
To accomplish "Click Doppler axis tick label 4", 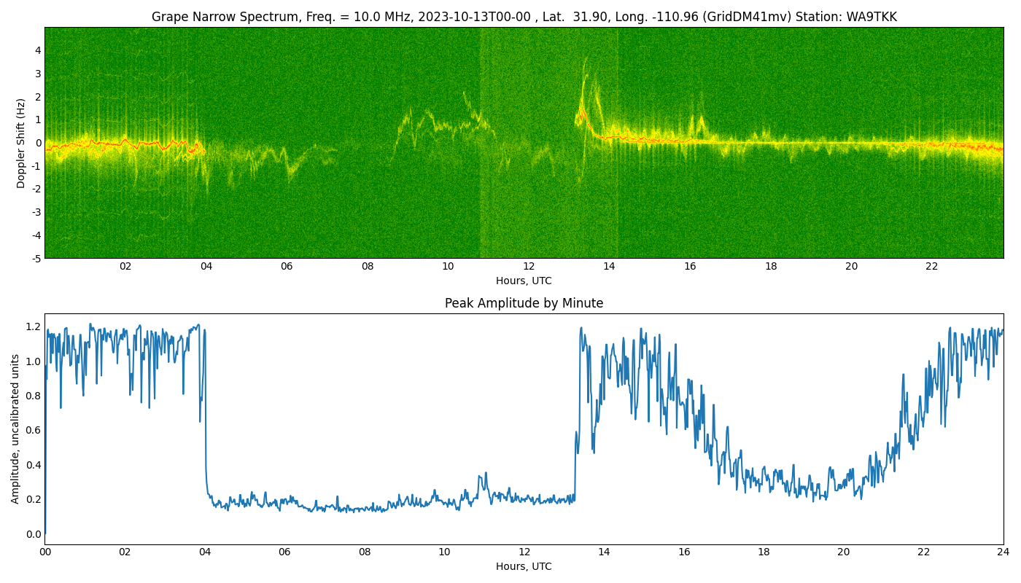I will [38, 50].
